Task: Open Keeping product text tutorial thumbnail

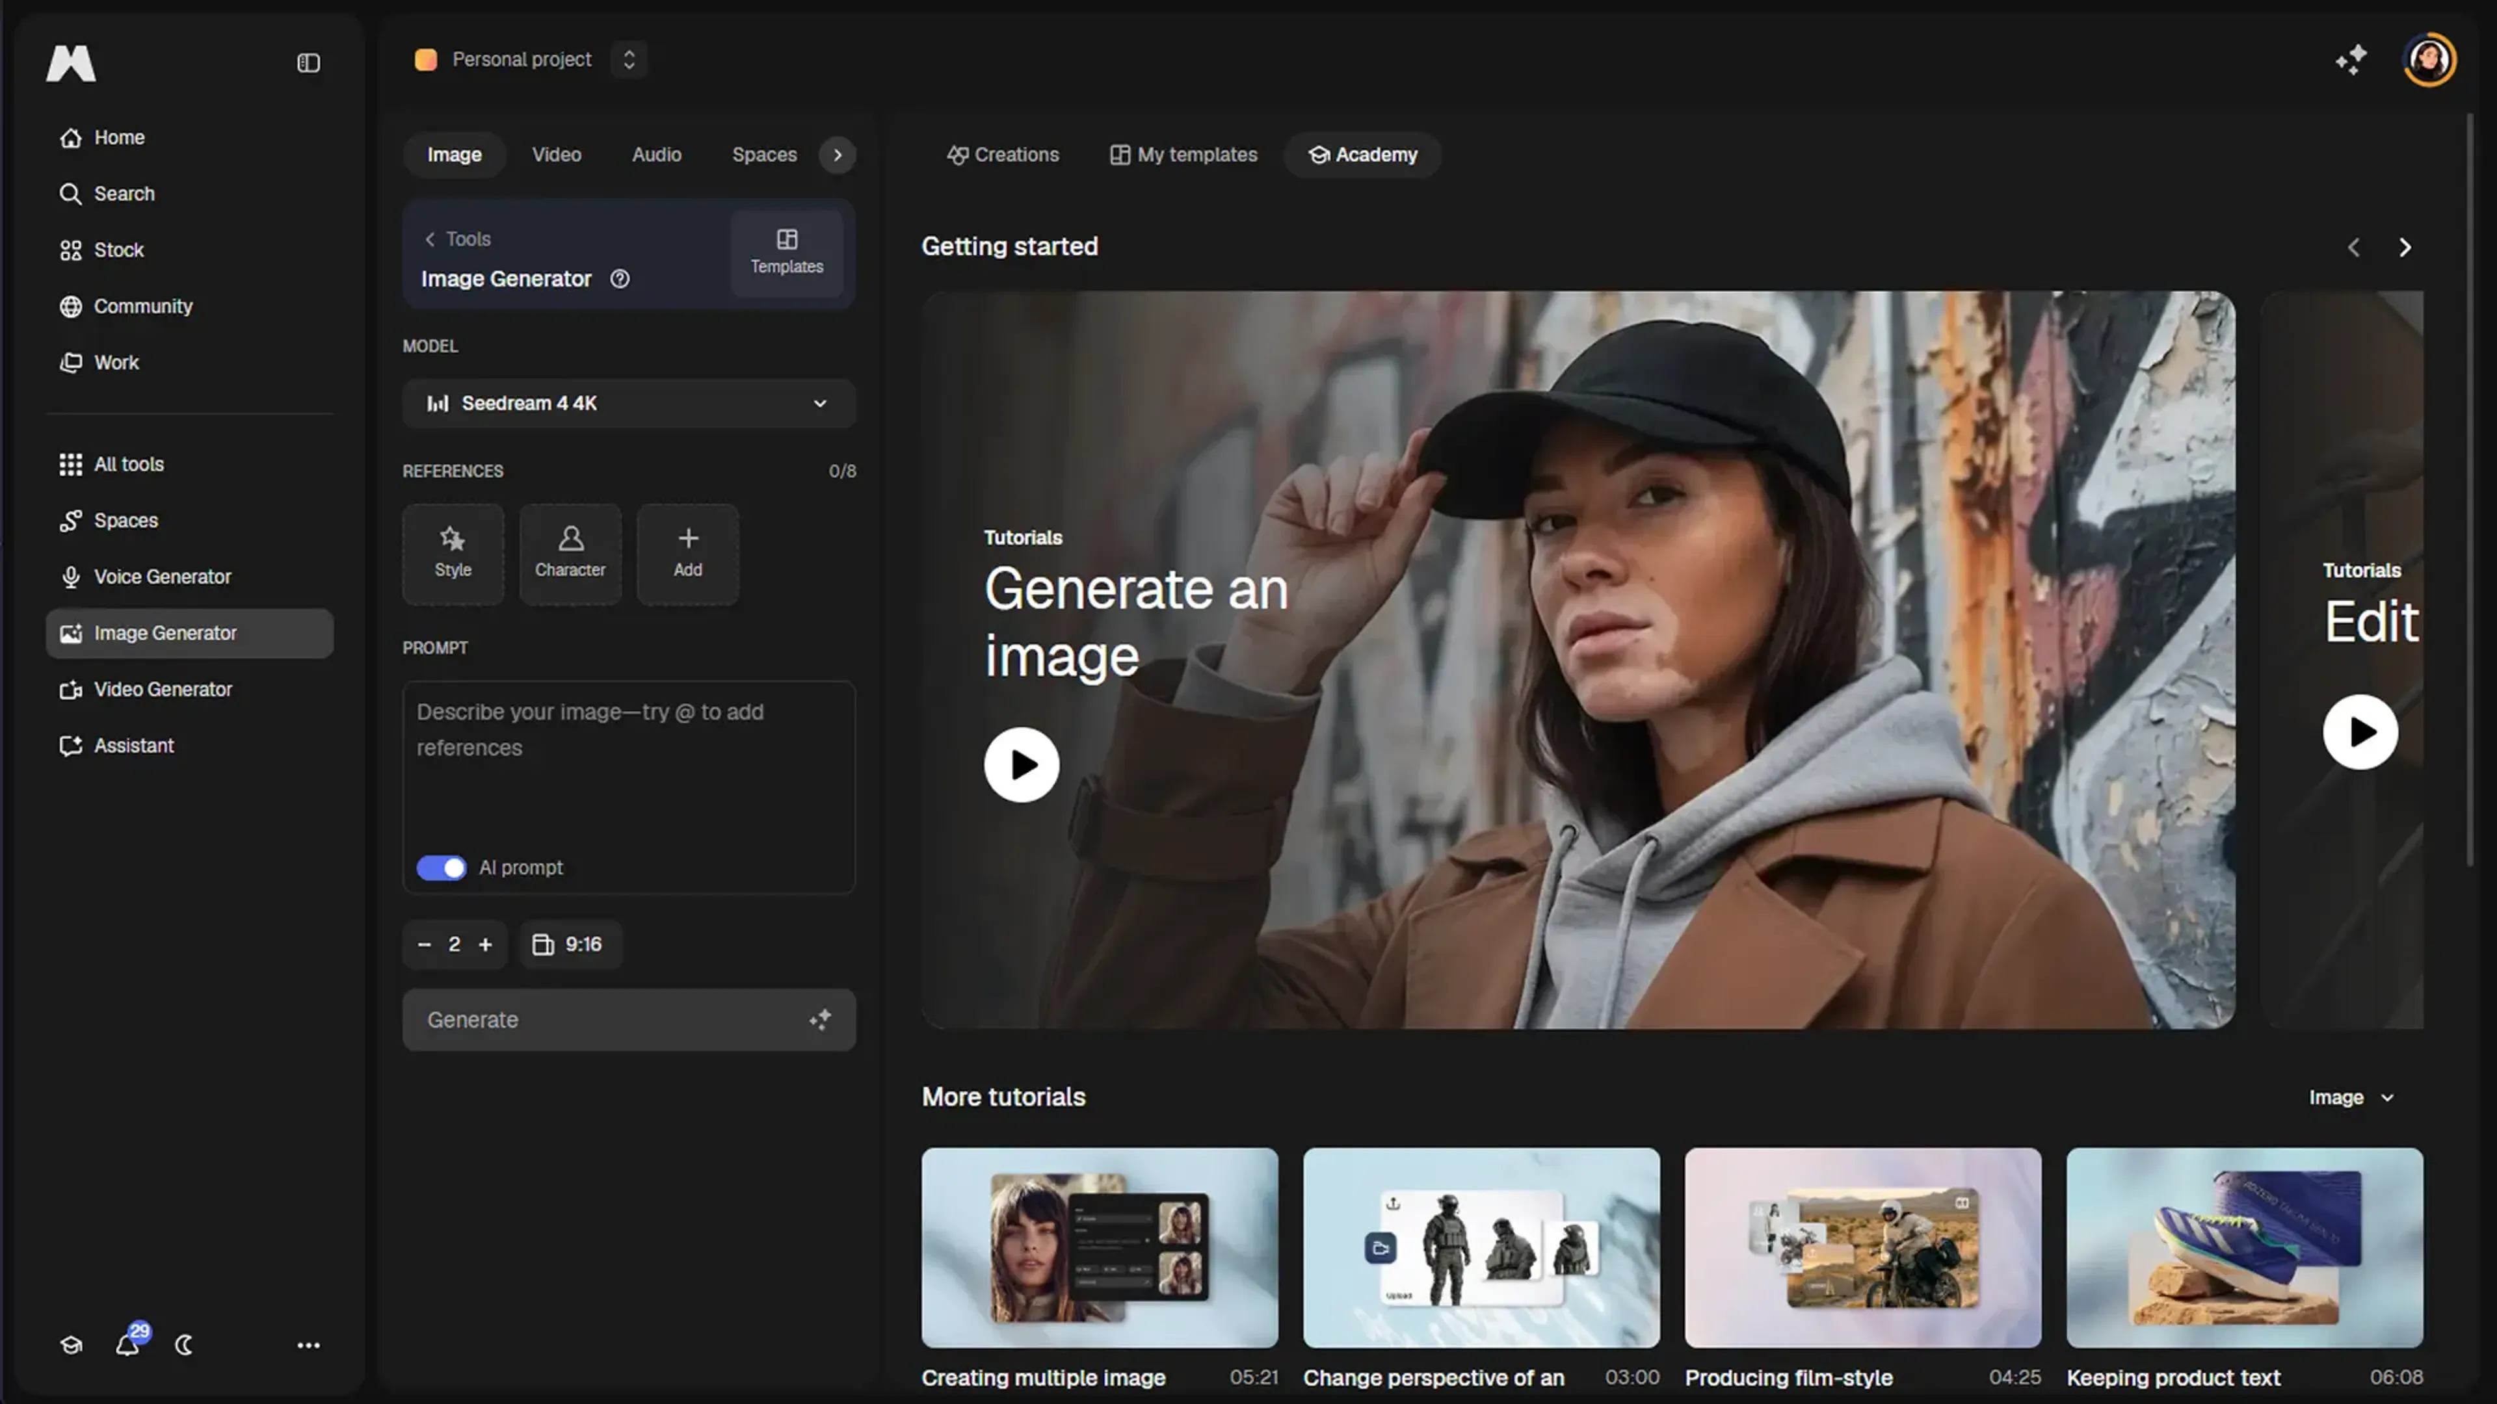Action: (2245, 1247)
